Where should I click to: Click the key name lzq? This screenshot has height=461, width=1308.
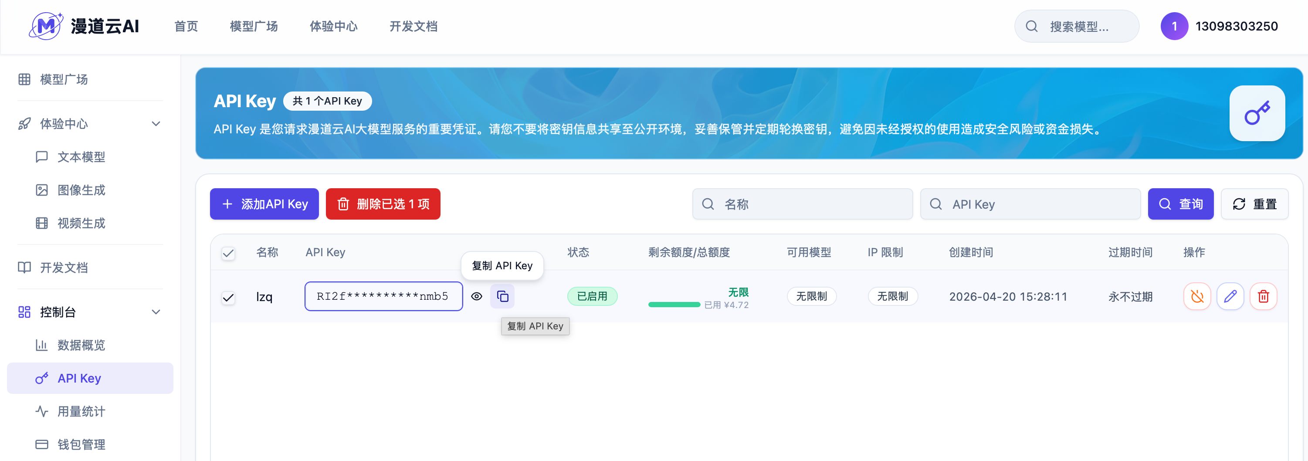264,297
